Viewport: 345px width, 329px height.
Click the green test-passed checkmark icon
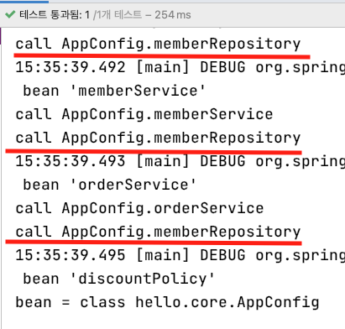[10, 14]
